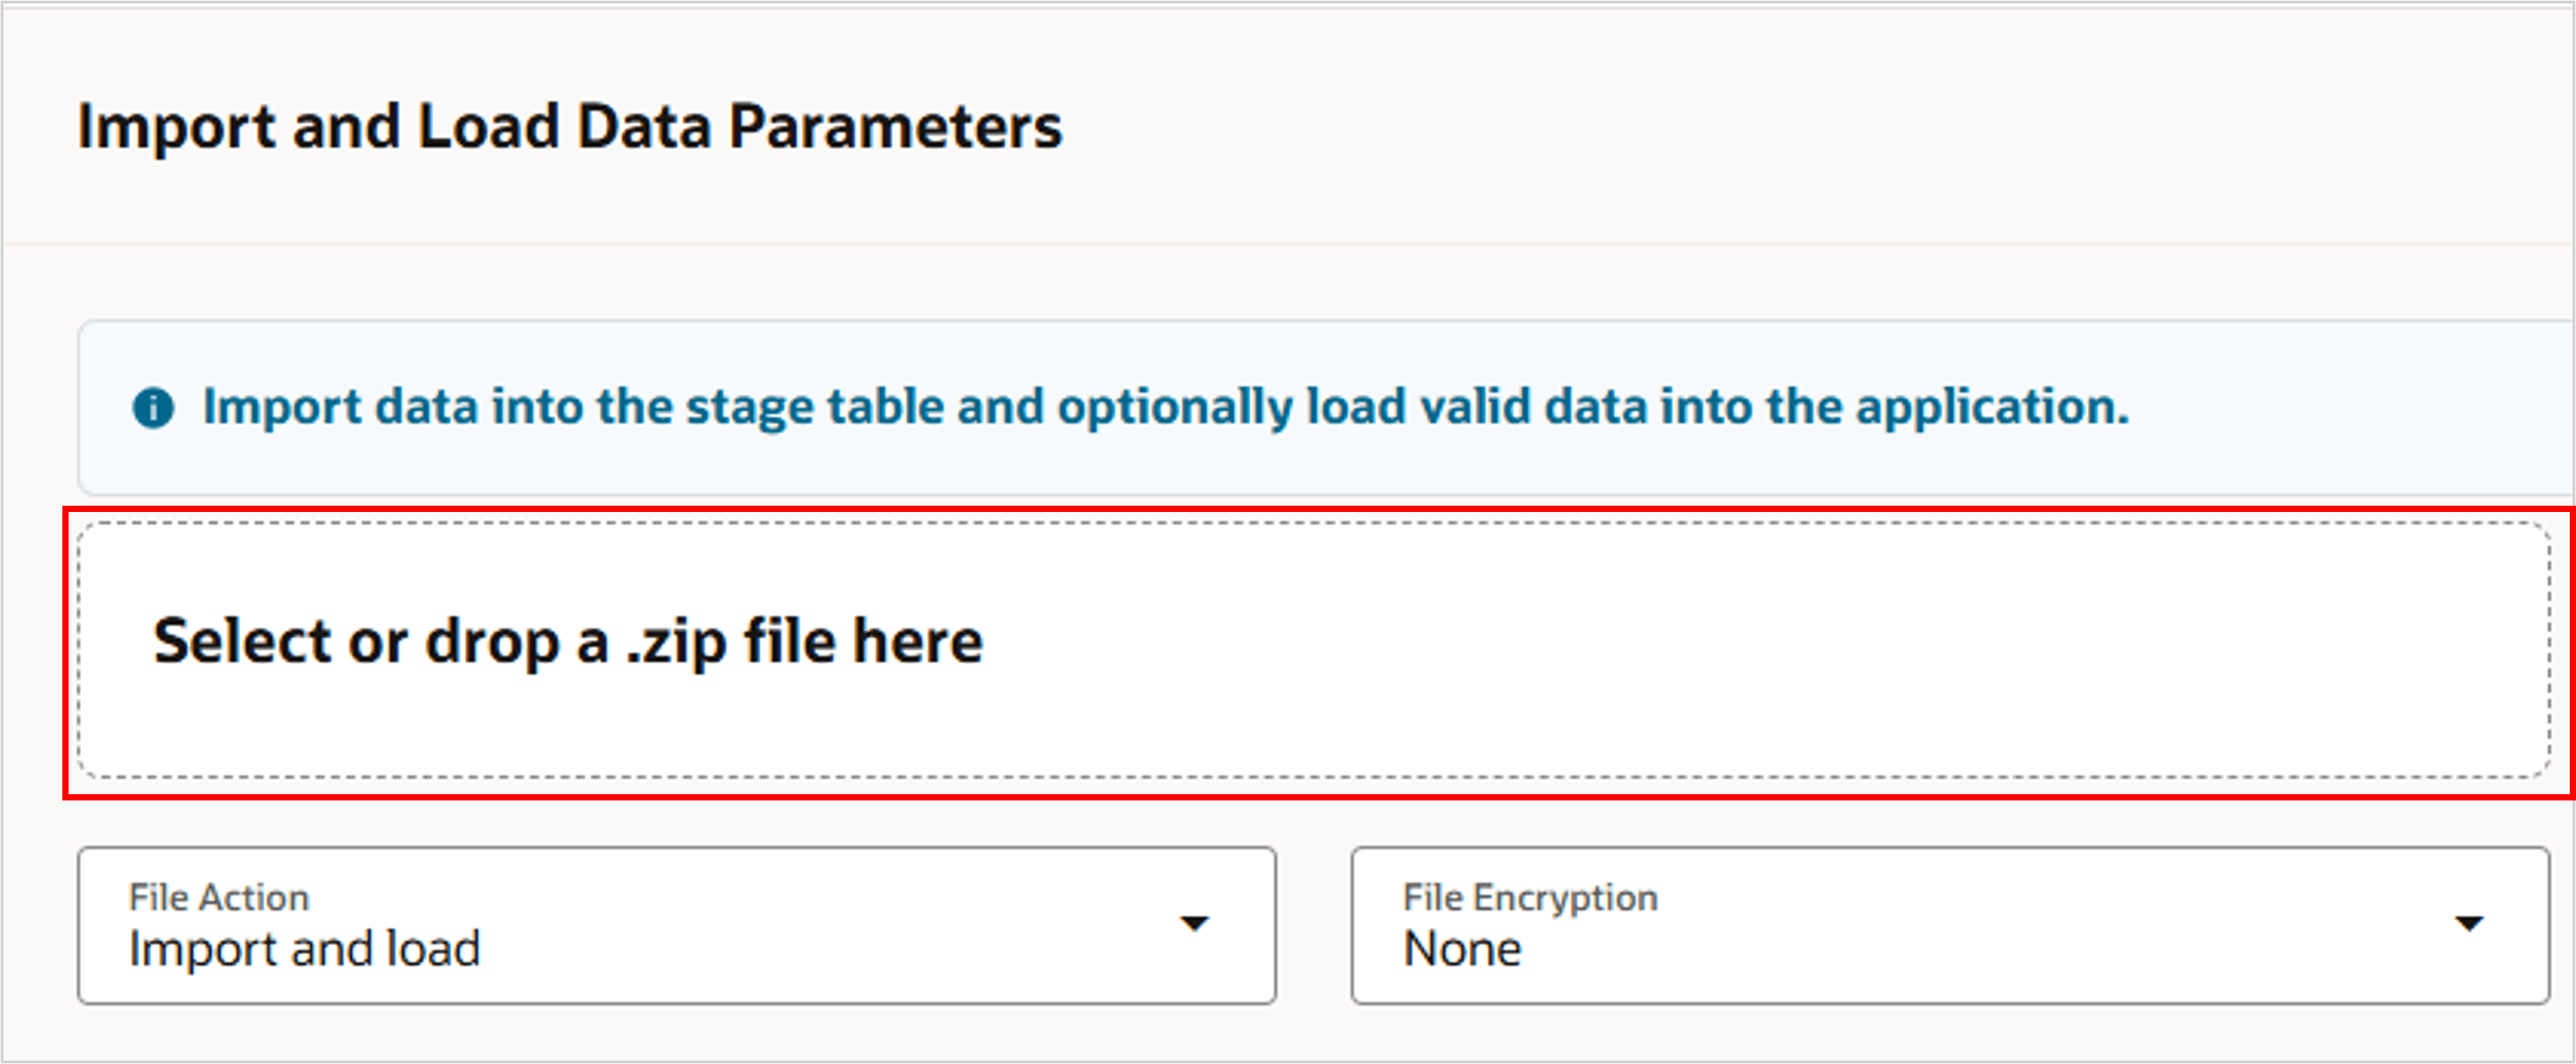Viewport: 2576px width, 1064px height.
Task: Open the File Encryption combo box
Action: point(1949,926)
